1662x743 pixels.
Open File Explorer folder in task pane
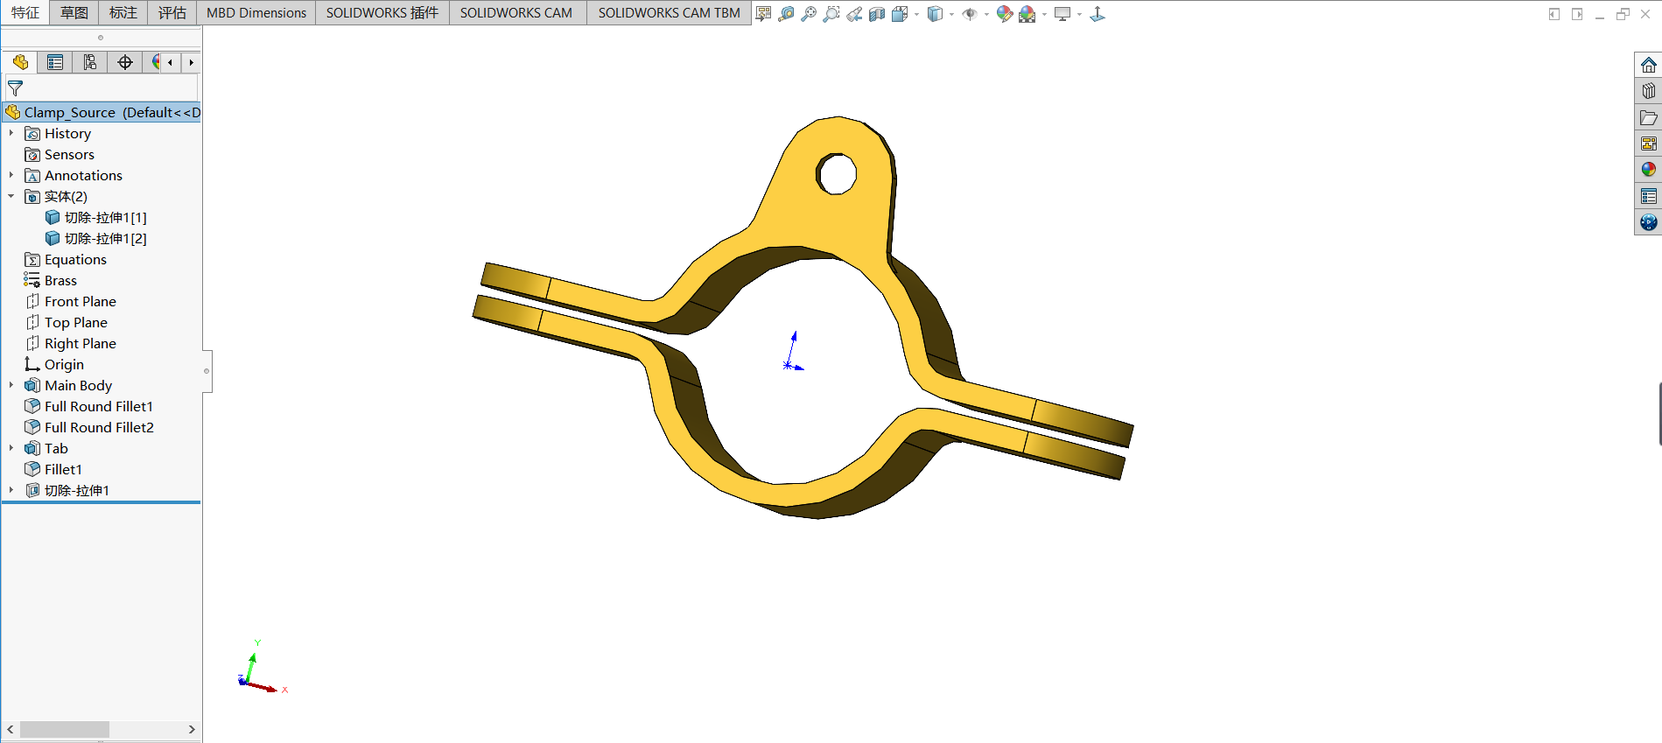pyautogui.click(x=1649, y=117)
